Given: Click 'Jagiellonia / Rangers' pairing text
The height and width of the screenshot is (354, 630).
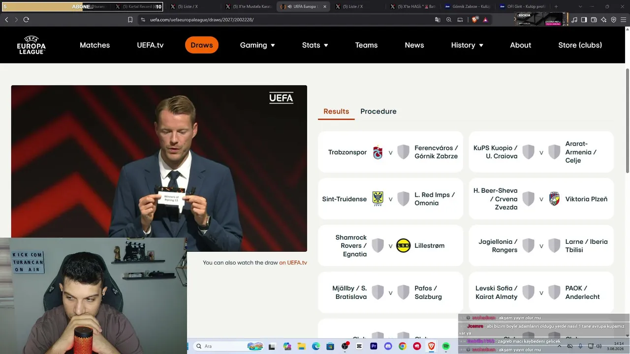Looking at the screenshot, I should click(498, 246).
